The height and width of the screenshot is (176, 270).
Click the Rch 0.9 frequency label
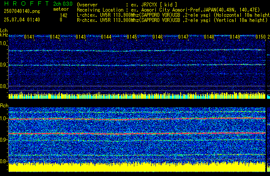(x=3, y=140)
